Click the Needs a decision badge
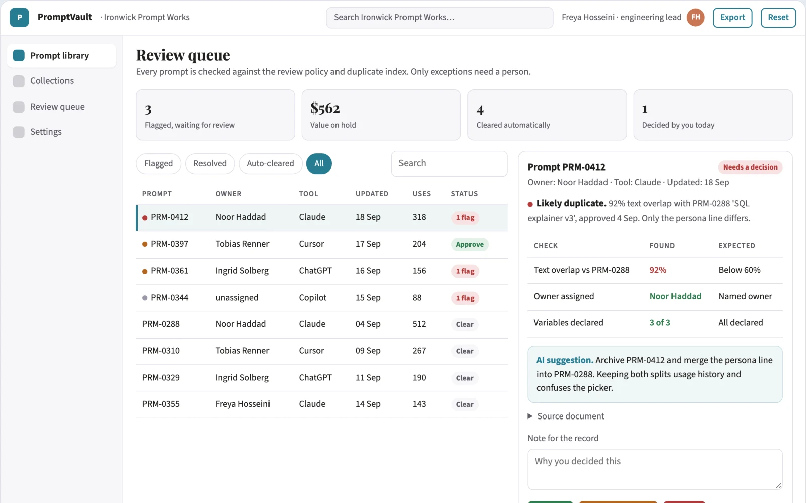 point(750,167)
